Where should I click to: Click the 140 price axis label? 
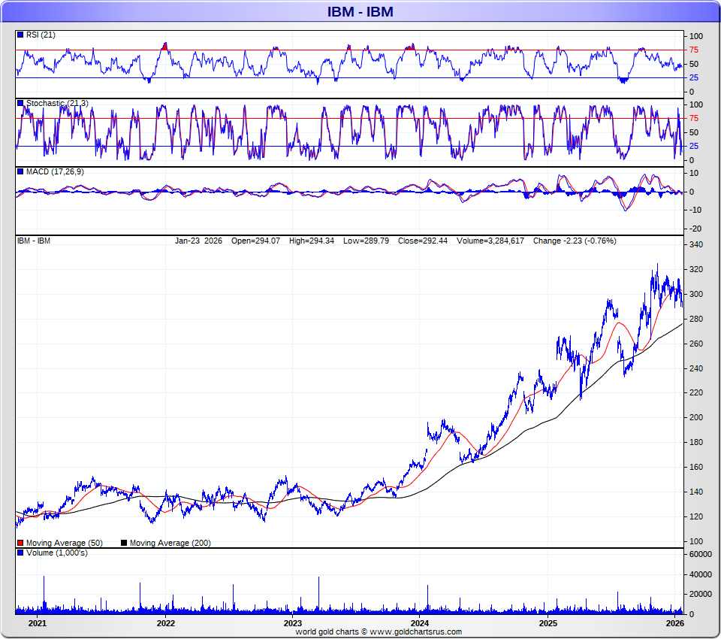[x=696, y=492]
